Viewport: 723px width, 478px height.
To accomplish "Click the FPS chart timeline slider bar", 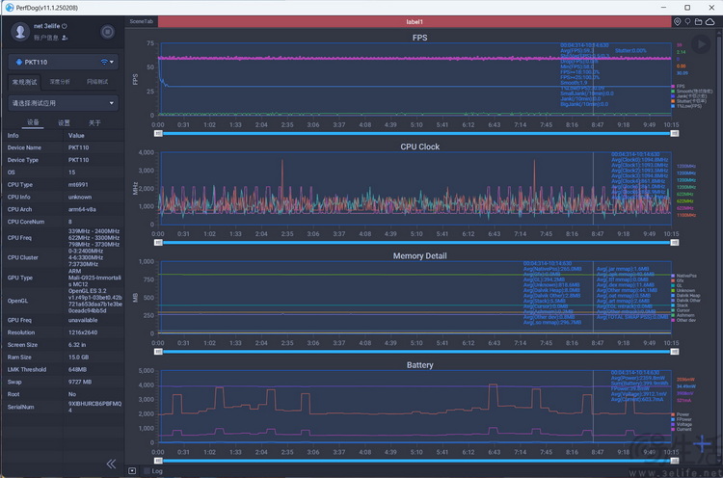I will [415, 132].
